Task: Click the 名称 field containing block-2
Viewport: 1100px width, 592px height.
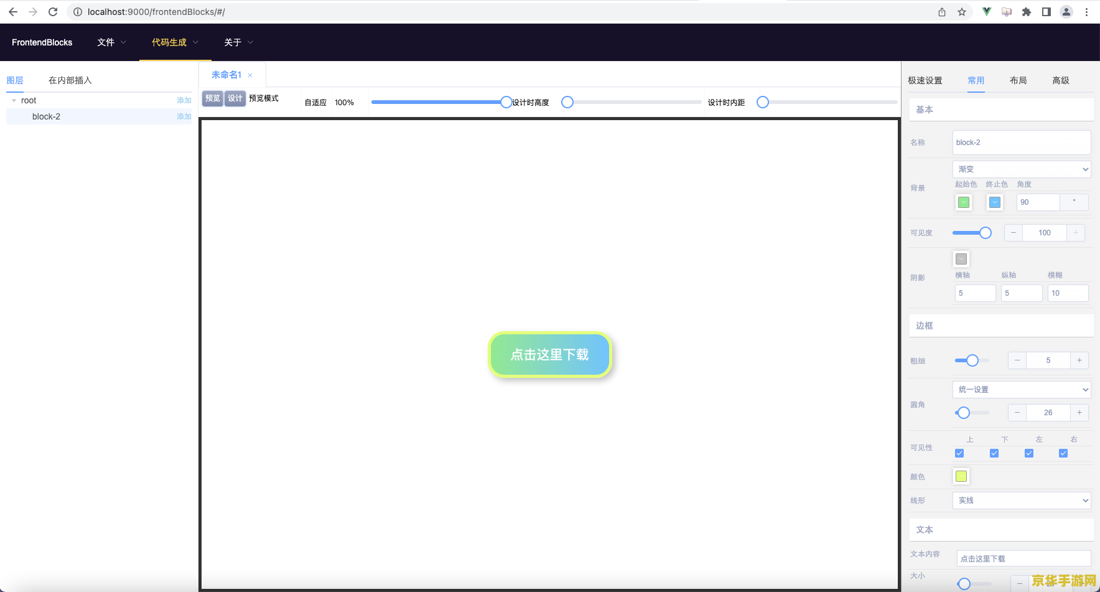Action: [1022, 143]
